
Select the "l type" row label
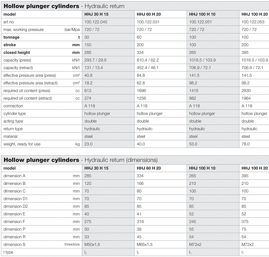(x=8, y=252)
